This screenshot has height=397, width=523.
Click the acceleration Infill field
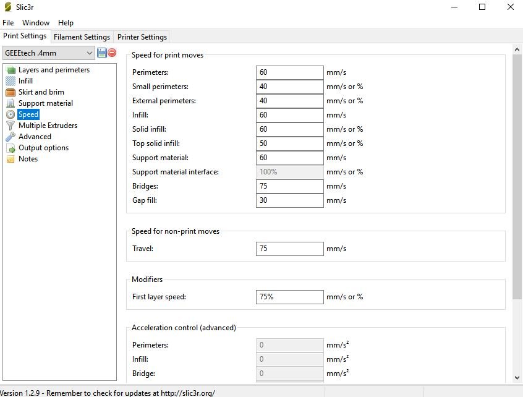[289, 359]
